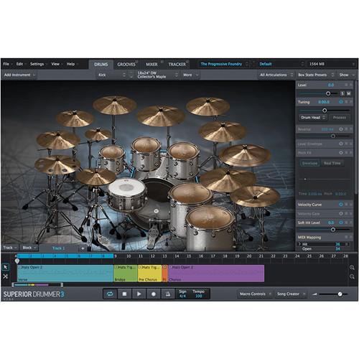Viewport: 359px width, 359px height.
Task: Click the Level slider handle
Action: [x=328, y=93]
